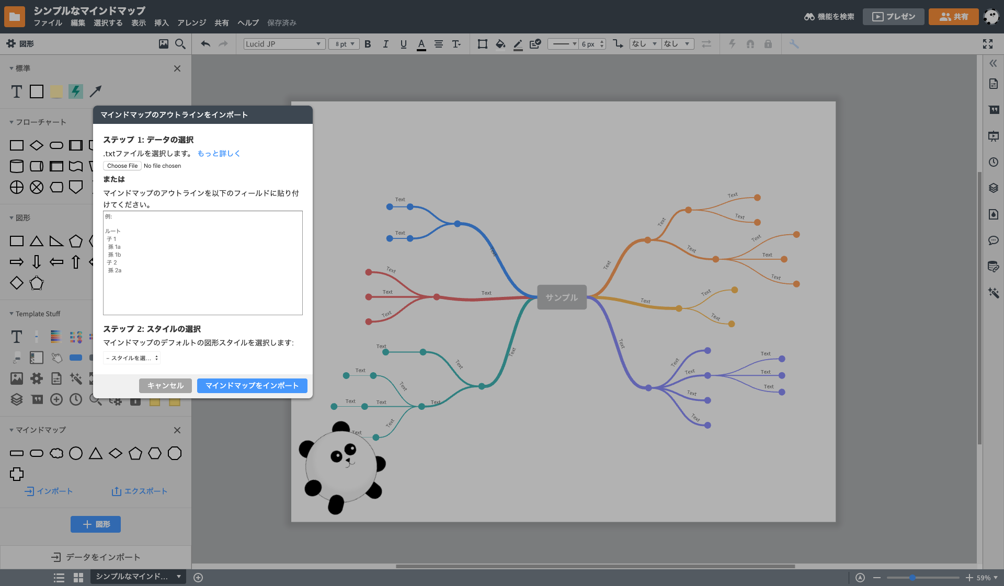Collapse the フローチャート shape section

pyautogui.click(x=12, y=122)
